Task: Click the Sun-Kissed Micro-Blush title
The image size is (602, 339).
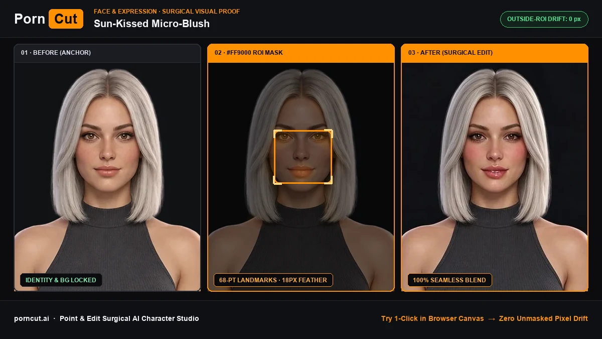Action: pyautogui.click(x=152, y=24)
